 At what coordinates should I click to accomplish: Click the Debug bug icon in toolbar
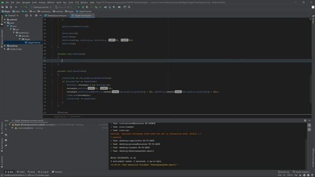[x=83, y=7]
